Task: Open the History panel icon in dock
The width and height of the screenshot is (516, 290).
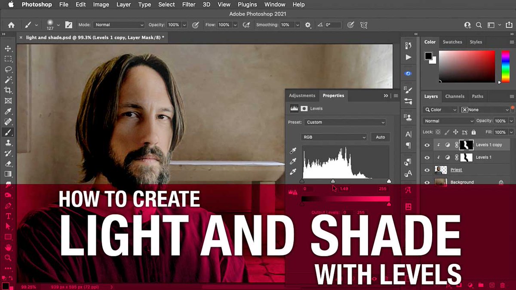Action: [408, 45]
